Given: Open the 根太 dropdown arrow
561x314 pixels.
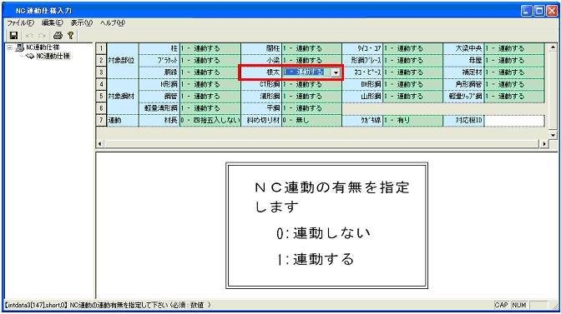Looking at the screenshot, I should pyautogui.click(x=336, y=72).
